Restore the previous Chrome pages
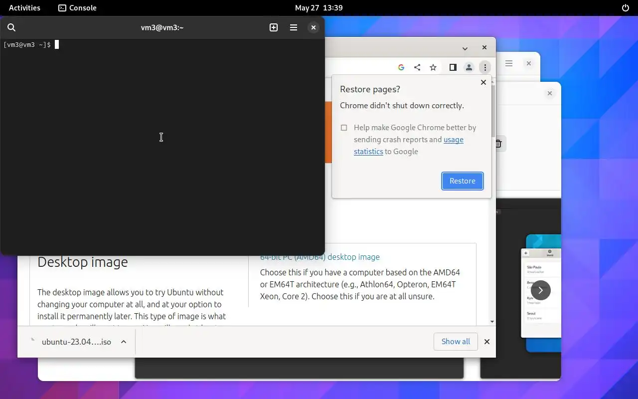Image resolution: width=638 pixels, height=399 pixels. (x=463, y=181)
